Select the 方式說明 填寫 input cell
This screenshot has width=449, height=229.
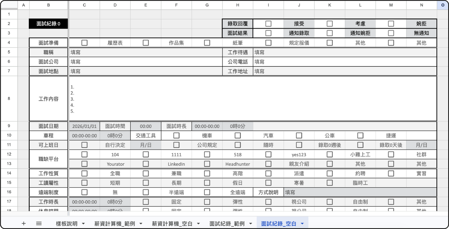[x=360, y=192]
